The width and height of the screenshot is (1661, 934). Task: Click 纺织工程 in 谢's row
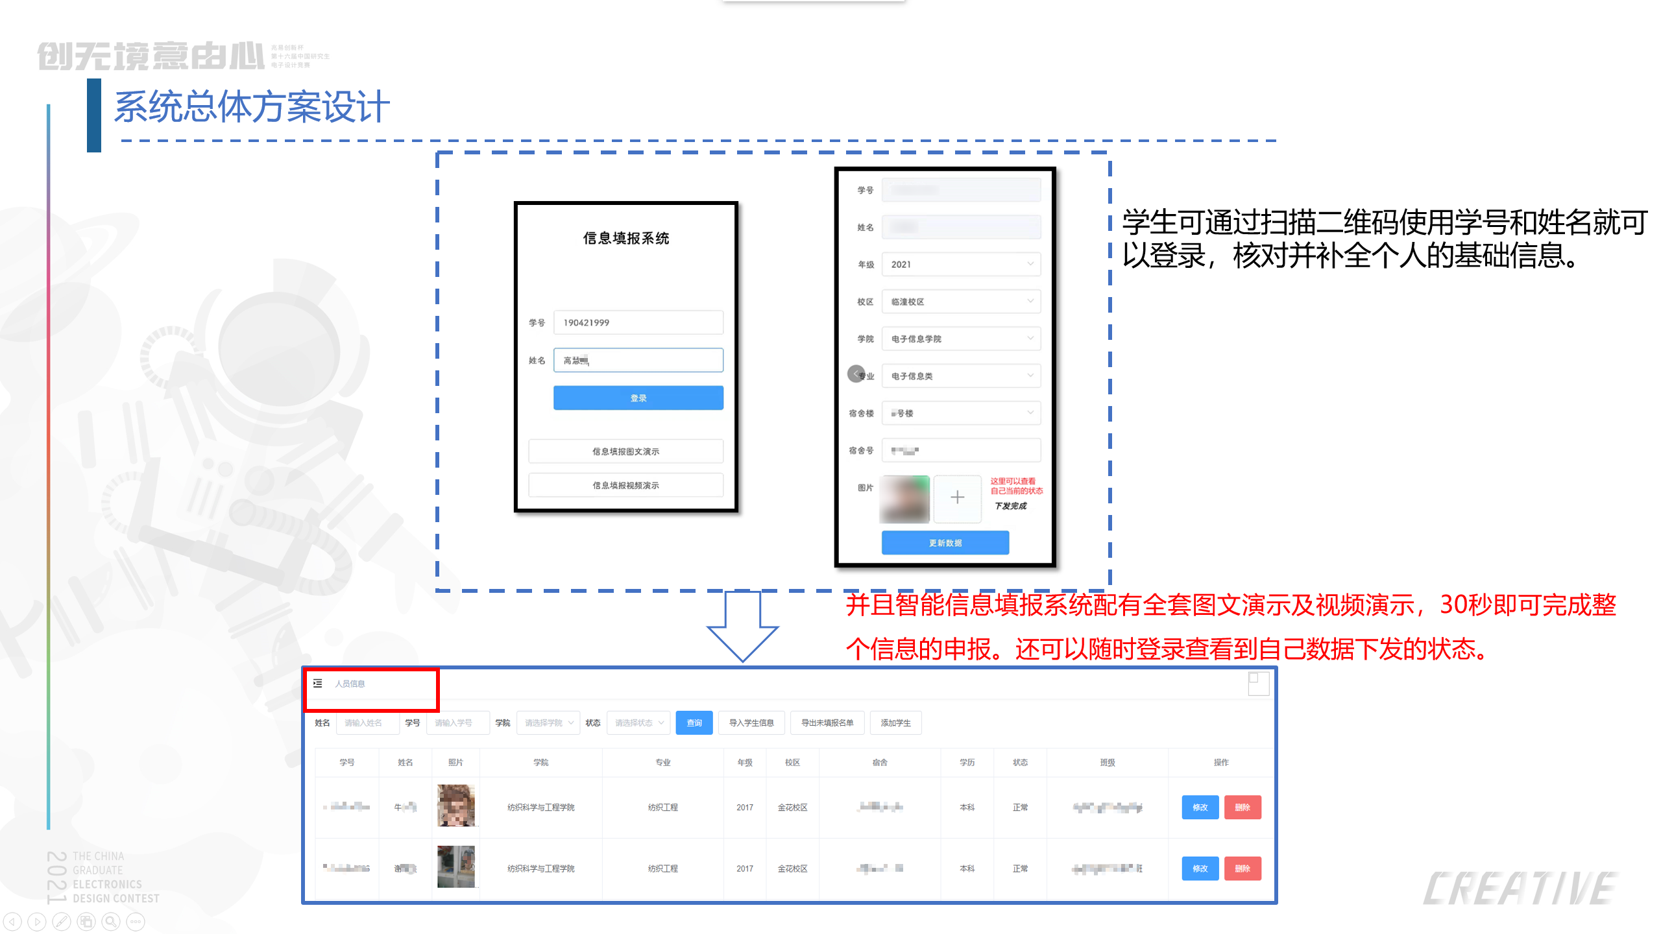(x=663, y=868)
